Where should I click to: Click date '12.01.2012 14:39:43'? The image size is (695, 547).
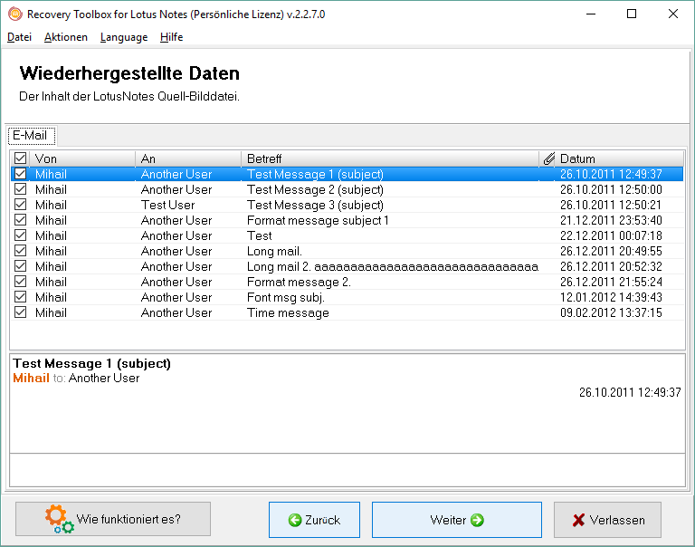(611, 297)
